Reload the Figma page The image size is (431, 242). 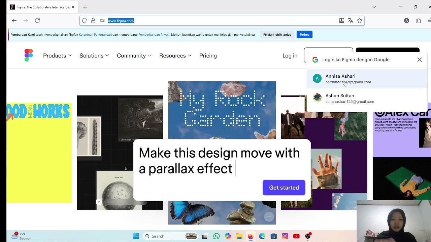pos(37,21)
